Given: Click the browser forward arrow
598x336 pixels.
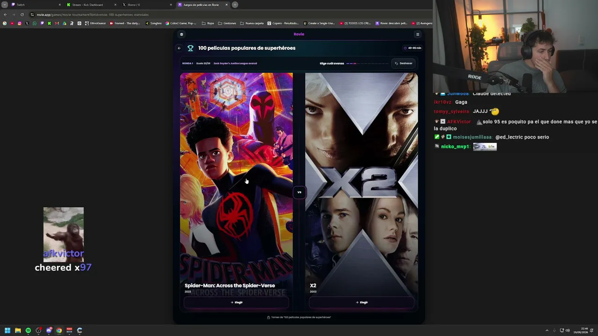Looking at the screenshot, I should (14, 14).
